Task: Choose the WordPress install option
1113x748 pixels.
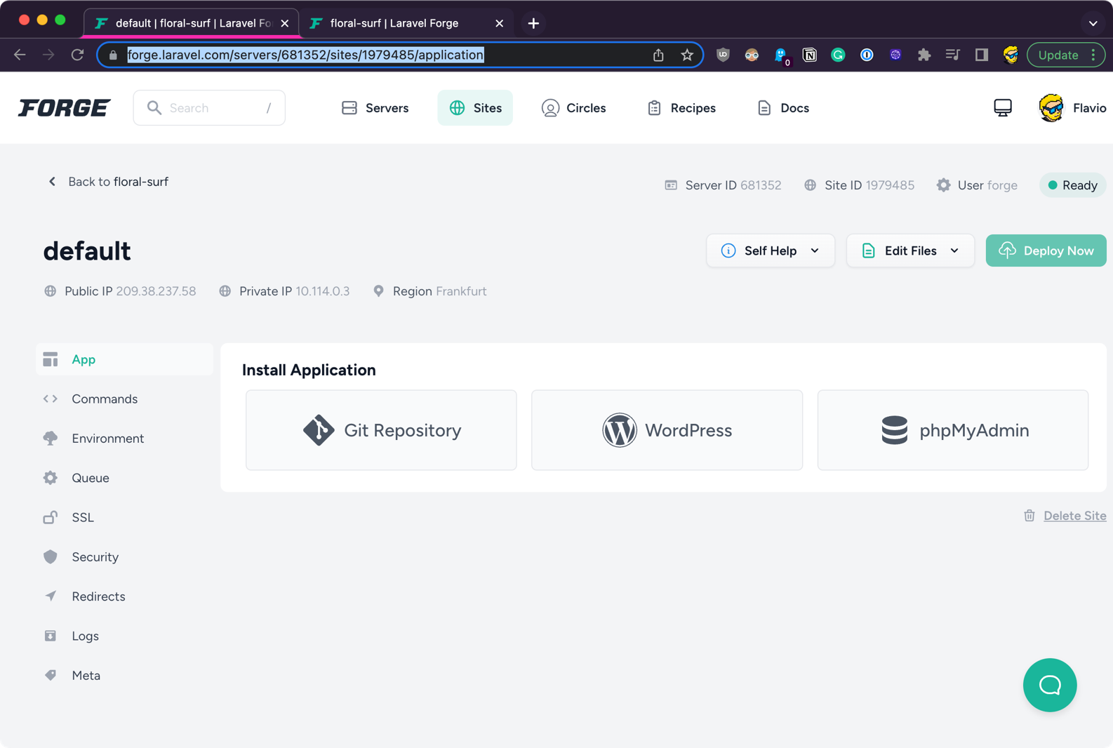Action: click(x=667, y=430)
